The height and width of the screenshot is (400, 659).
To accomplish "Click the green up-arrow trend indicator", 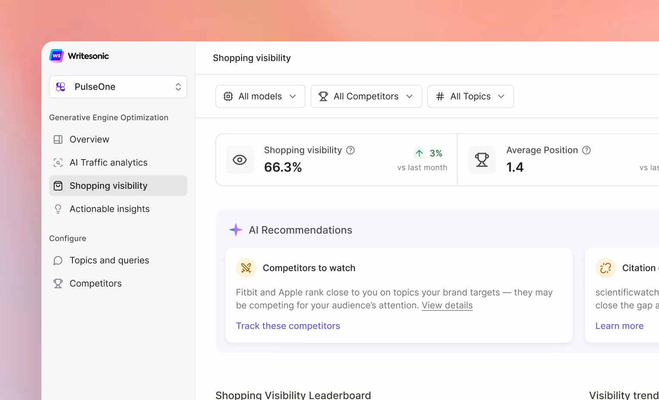I will pyautogui.click(x=419, y=153).
